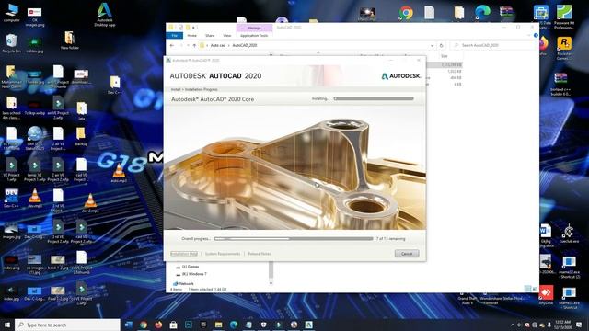
Task: Click the Autodesk logo in installer header
Action: [401, 76]
